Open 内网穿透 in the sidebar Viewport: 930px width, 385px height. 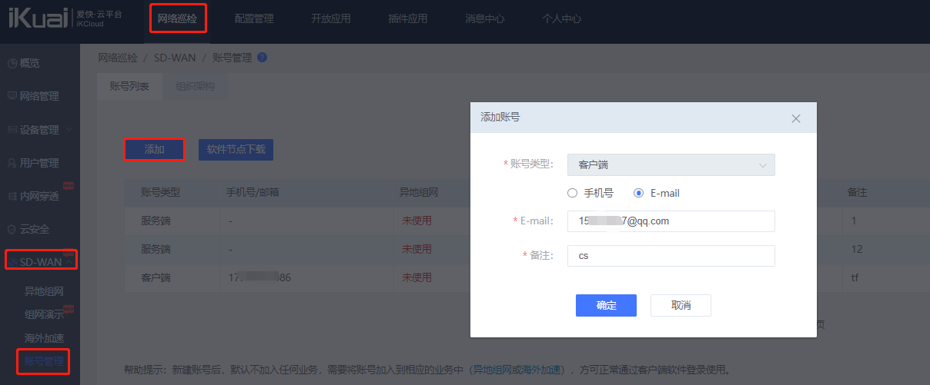[x=39, y=196]
